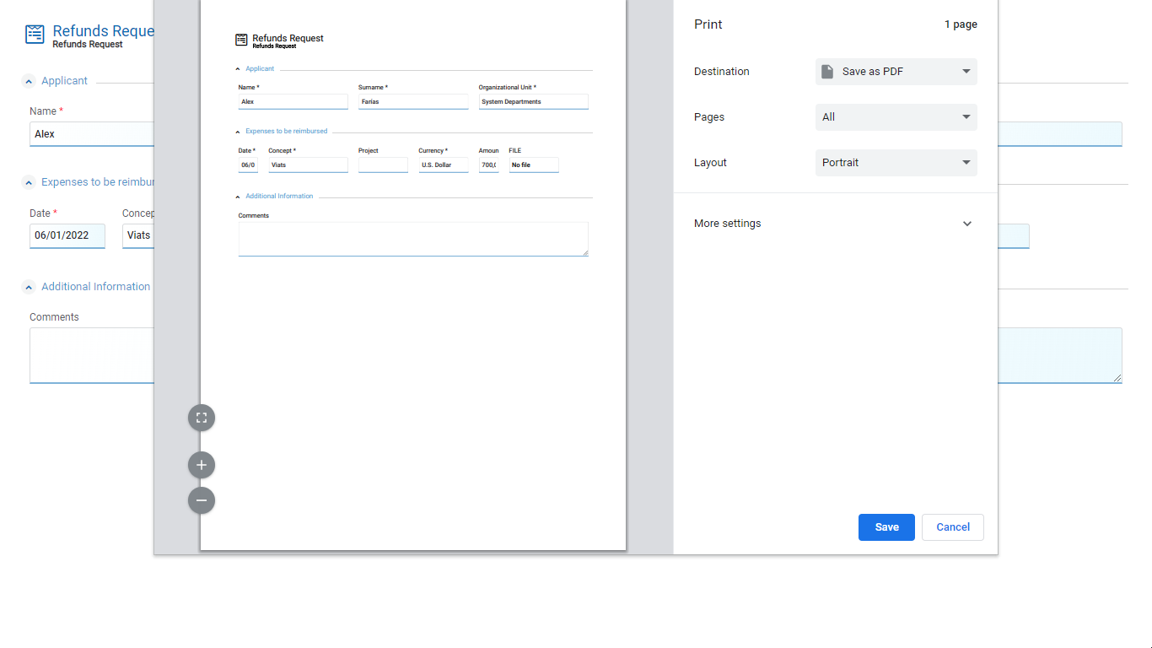Collapse the Applicant section chevron

[29, 81]
